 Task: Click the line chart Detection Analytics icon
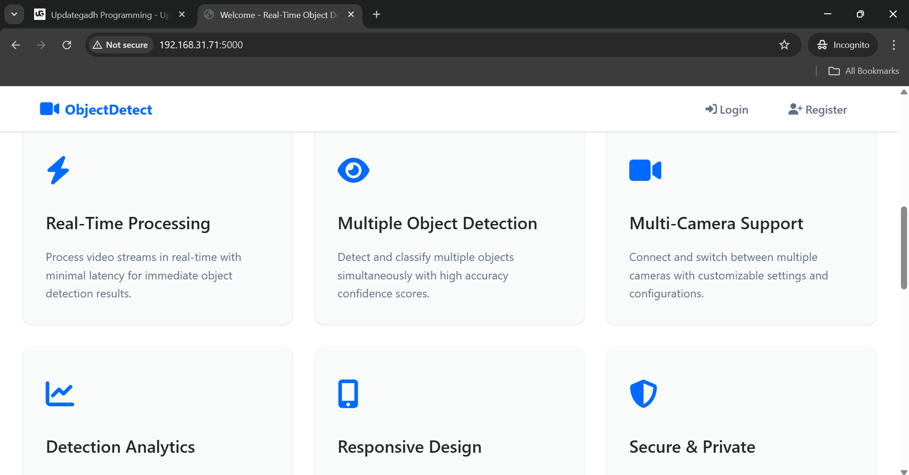[x=60, y=394]
